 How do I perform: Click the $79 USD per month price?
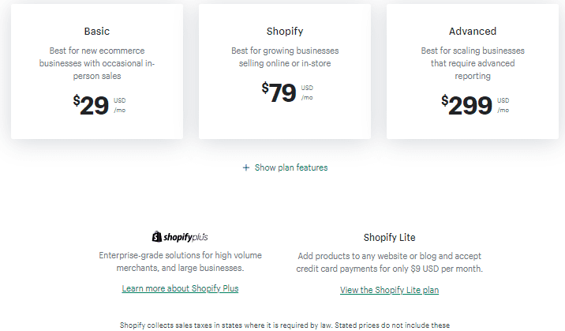tap(287, 92)
